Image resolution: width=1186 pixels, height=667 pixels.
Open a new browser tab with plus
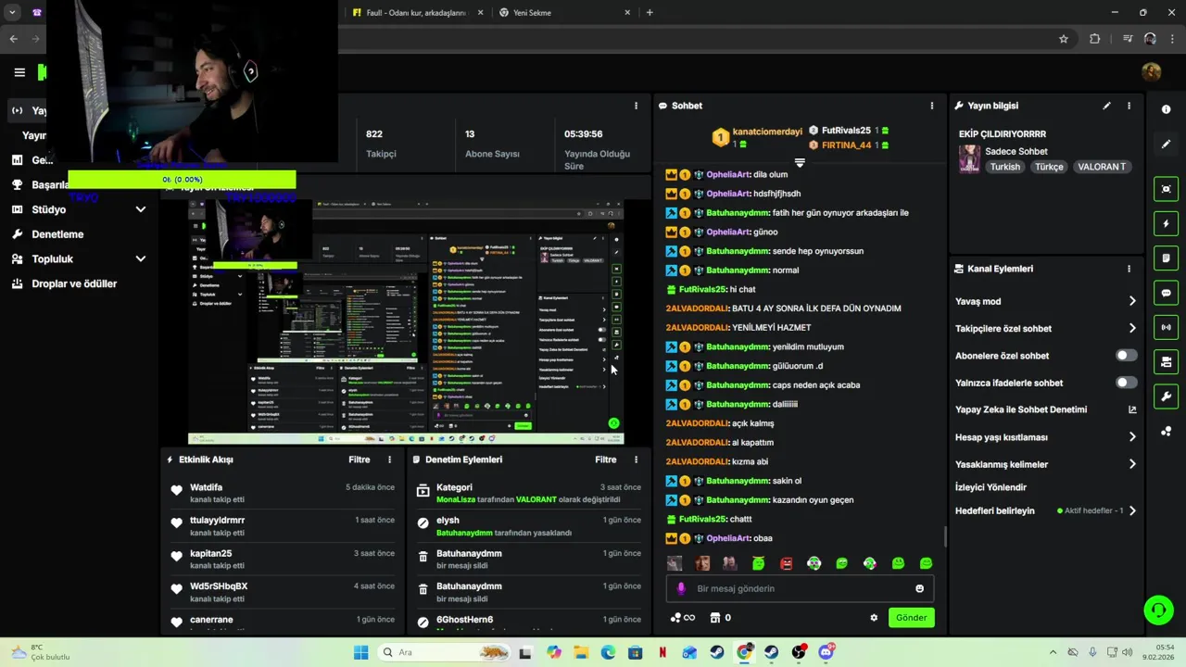650,13
